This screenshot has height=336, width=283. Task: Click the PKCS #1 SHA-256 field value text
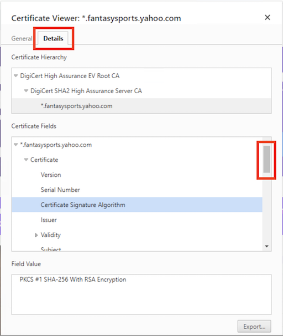[73, 279]
